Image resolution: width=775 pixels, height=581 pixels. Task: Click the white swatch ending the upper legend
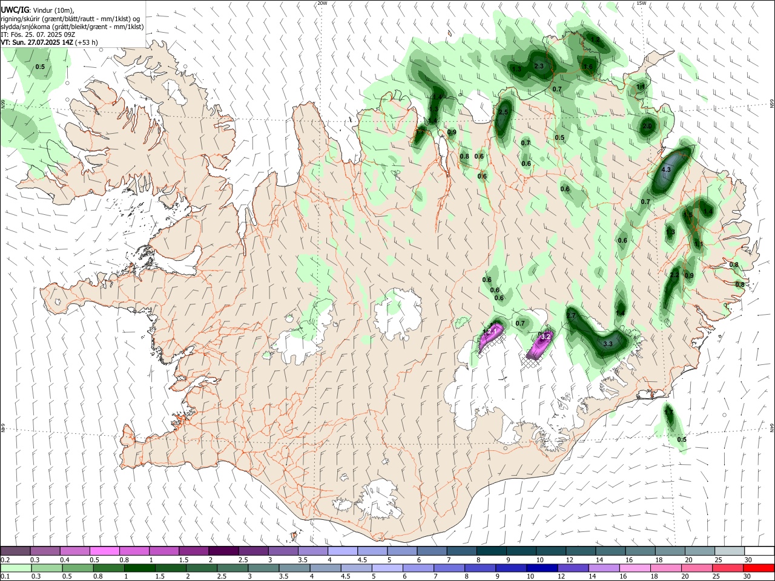(x=759, y=551)
